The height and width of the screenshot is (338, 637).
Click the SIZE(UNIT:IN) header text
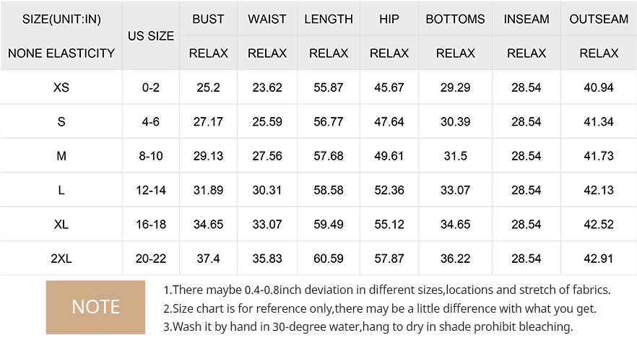(x=61, y=19)
